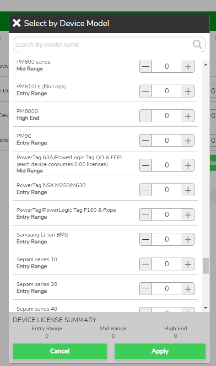Focus the Sepam series 10 quantity field
Viewport: 216px width, 366px height.
point(167,264)
